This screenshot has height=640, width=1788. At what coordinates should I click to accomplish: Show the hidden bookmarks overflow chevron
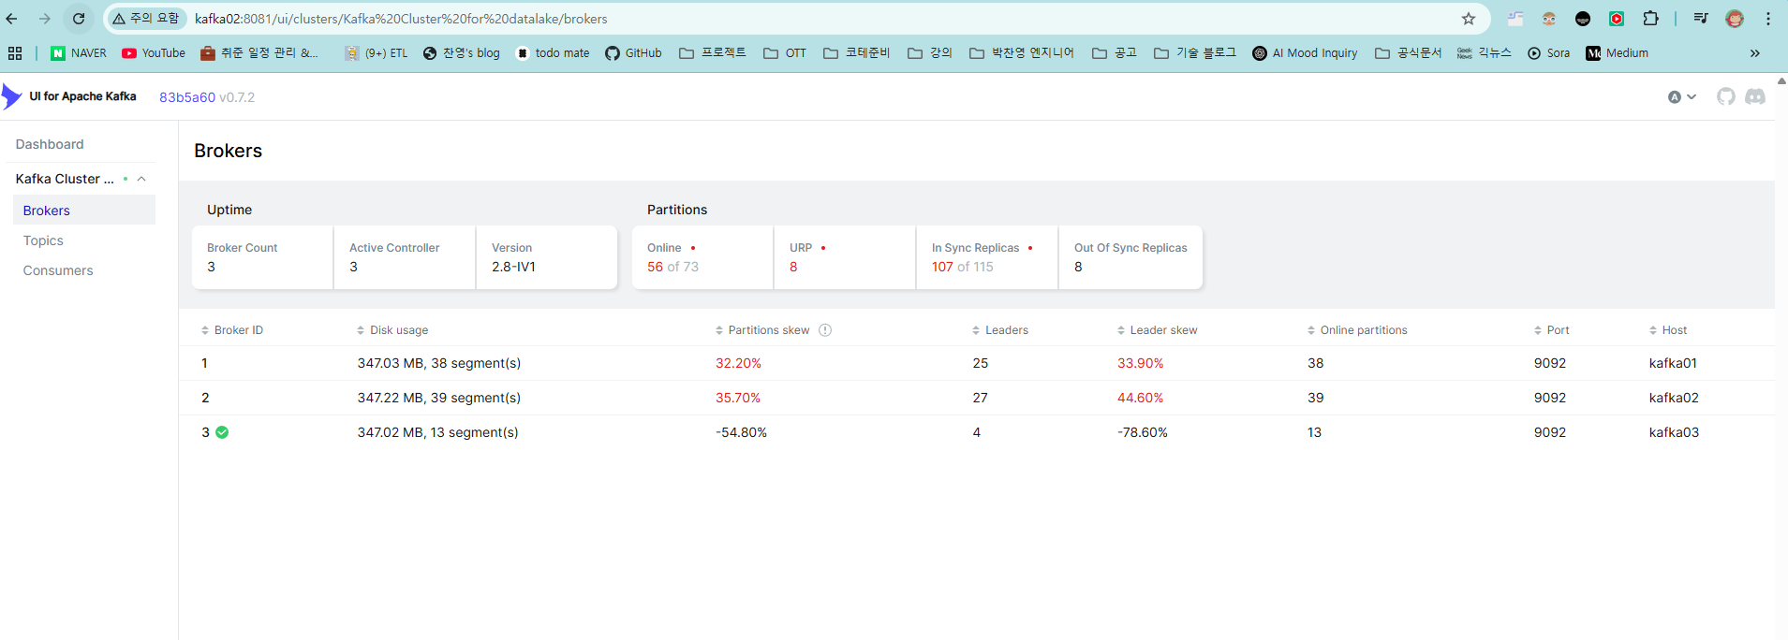[1754, 53]
